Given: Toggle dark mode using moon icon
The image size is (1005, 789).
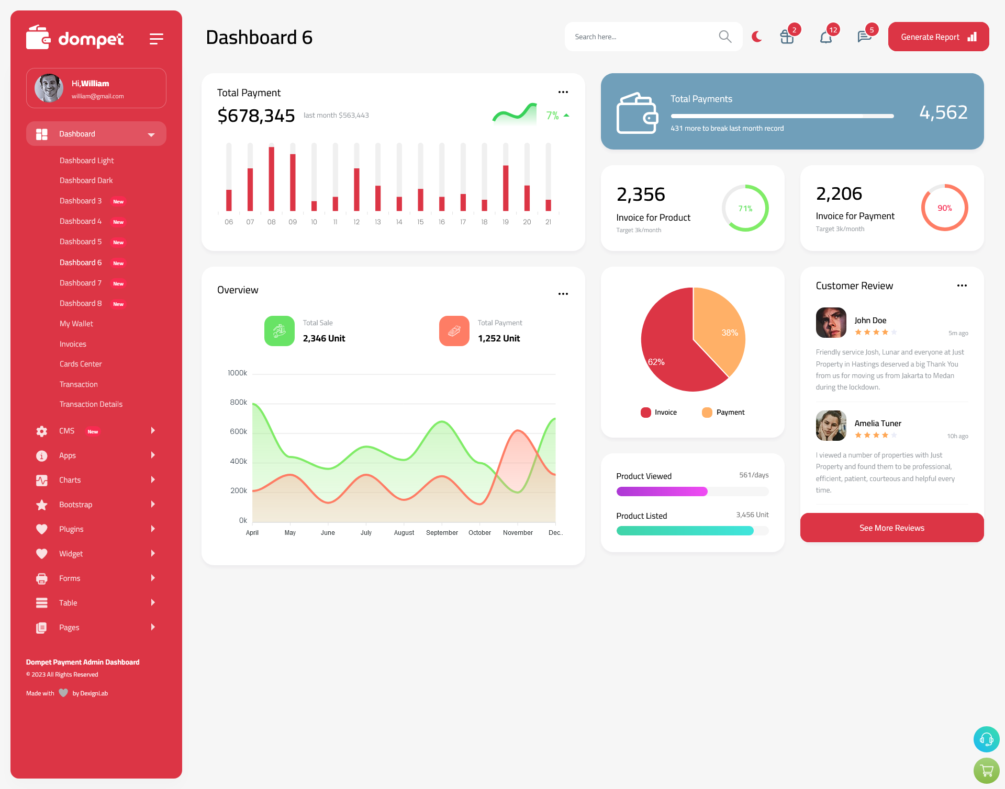Looking at the screenshot, I should (756, 37).
